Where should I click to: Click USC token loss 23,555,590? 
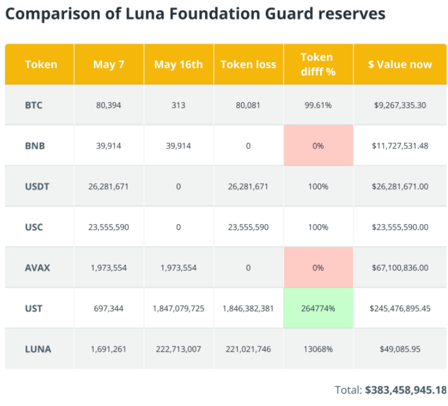248,227
